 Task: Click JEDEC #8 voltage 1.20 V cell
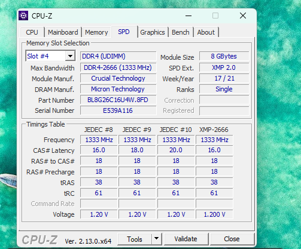(x=99, y=214)
